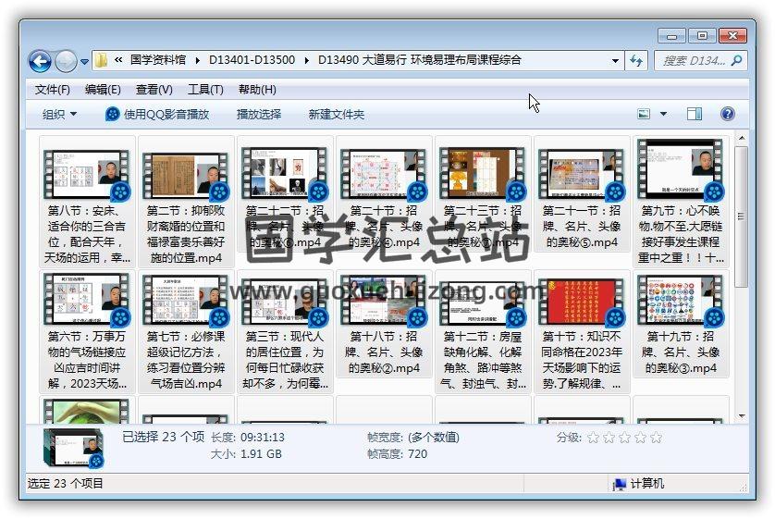Click D13490 大道易行 path segment

coord(419,60)
